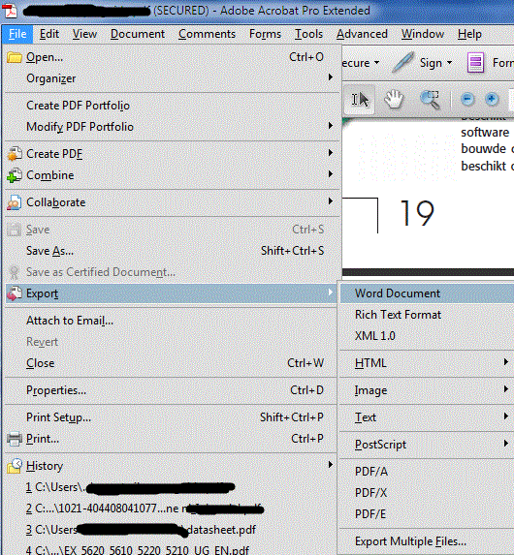Viewport: 514px width, 555px height.
Task: Click the Export icon in File menu
Action: click(x=15, y=293)
